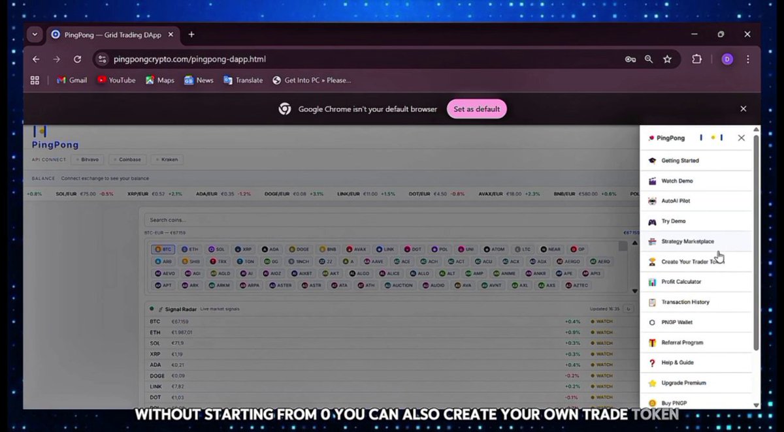The image size is (784, 432).
Task: Launch Try Demo from the side menu
Action: (696, 221)
